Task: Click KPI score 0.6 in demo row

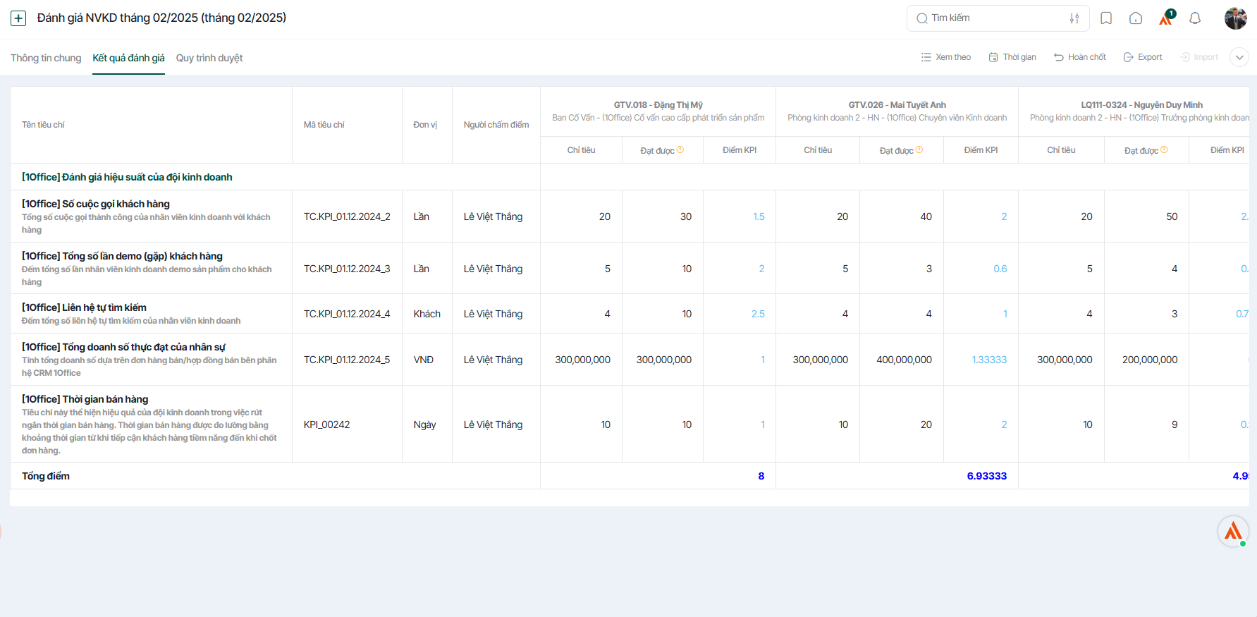Action: point(1000,269)
